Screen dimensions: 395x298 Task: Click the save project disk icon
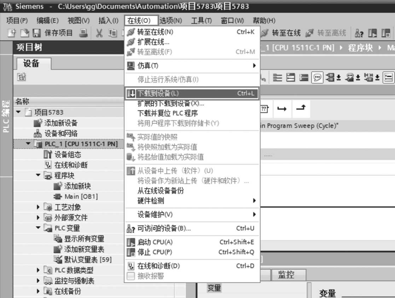[x=37, y=33]
